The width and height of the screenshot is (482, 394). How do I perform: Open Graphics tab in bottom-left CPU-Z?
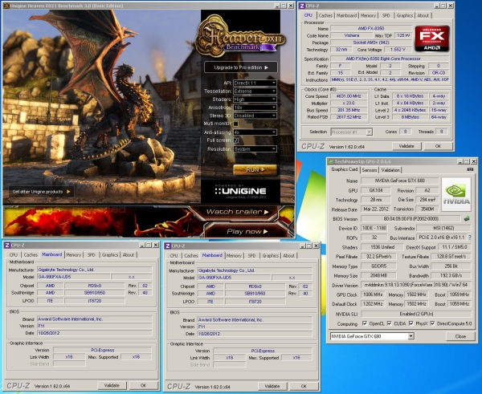pyautogui.click(x=110, y=255)
